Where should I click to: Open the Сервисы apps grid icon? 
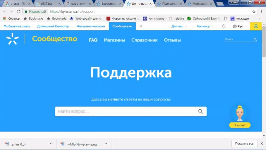point(4,19)
